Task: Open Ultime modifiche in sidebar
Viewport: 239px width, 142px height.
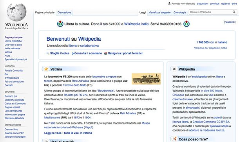Action: pyautogui.click(x=13, y=41)
